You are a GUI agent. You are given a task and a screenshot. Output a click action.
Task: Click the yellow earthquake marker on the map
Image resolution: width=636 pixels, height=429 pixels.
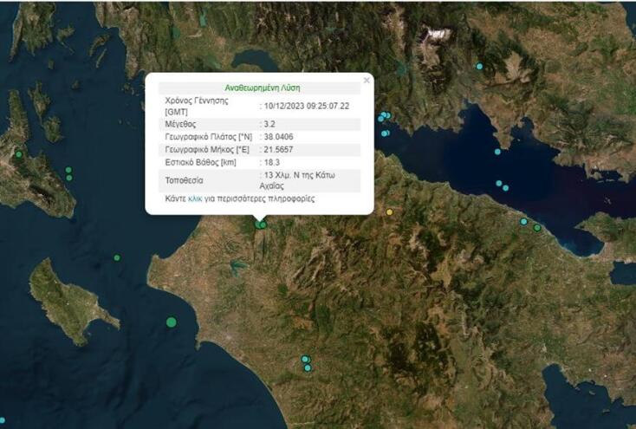(x=389, y=211)
